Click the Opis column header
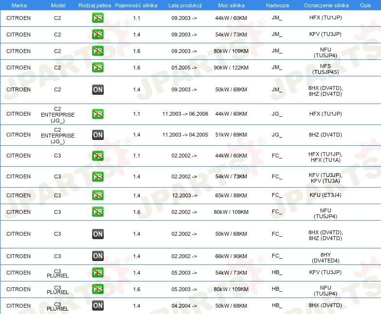Screen dimensions: 381x314 (x=365, y=5)
